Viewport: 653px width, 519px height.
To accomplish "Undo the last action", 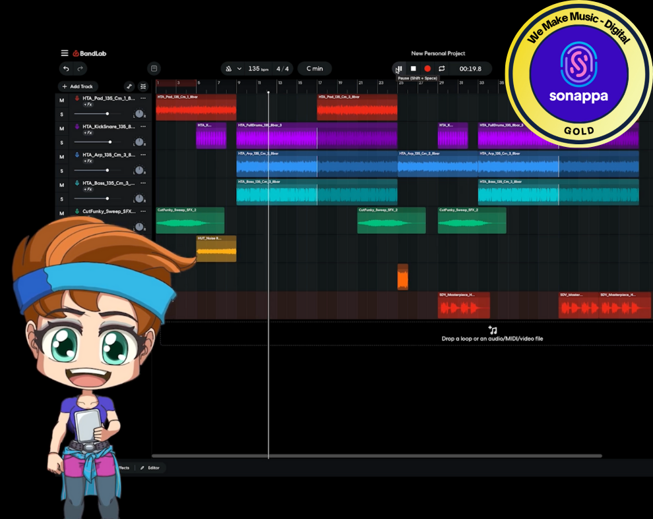I will [x=66, y=68].
